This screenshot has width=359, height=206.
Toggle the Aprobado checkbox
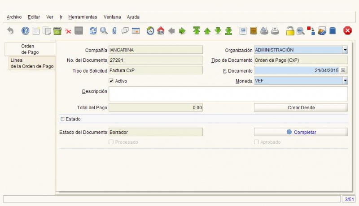[256, 142]
